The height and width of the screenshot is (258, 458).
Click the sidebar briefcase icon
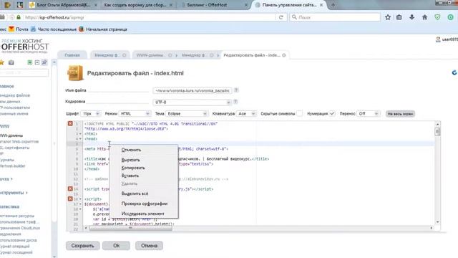(x=11, y=62)
